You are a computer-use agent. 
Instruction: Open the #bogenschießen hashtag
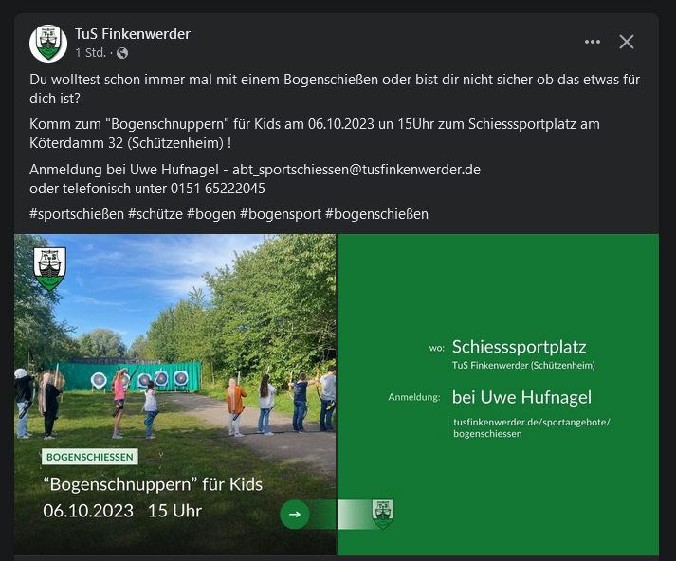point(376,214)
